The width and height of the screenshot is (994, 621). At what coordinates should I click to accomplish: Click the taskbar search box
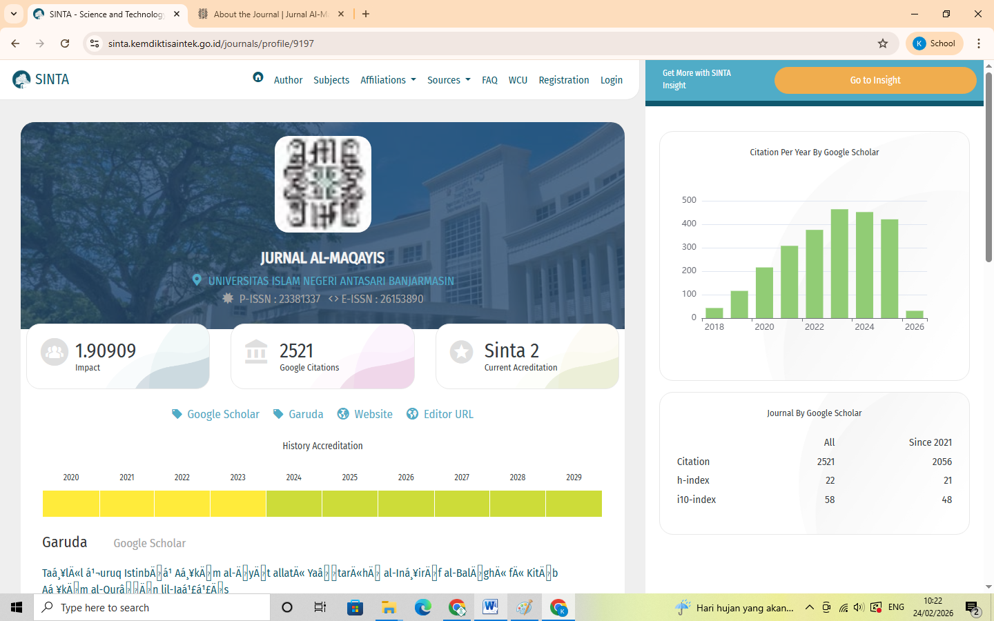point(152,607)
